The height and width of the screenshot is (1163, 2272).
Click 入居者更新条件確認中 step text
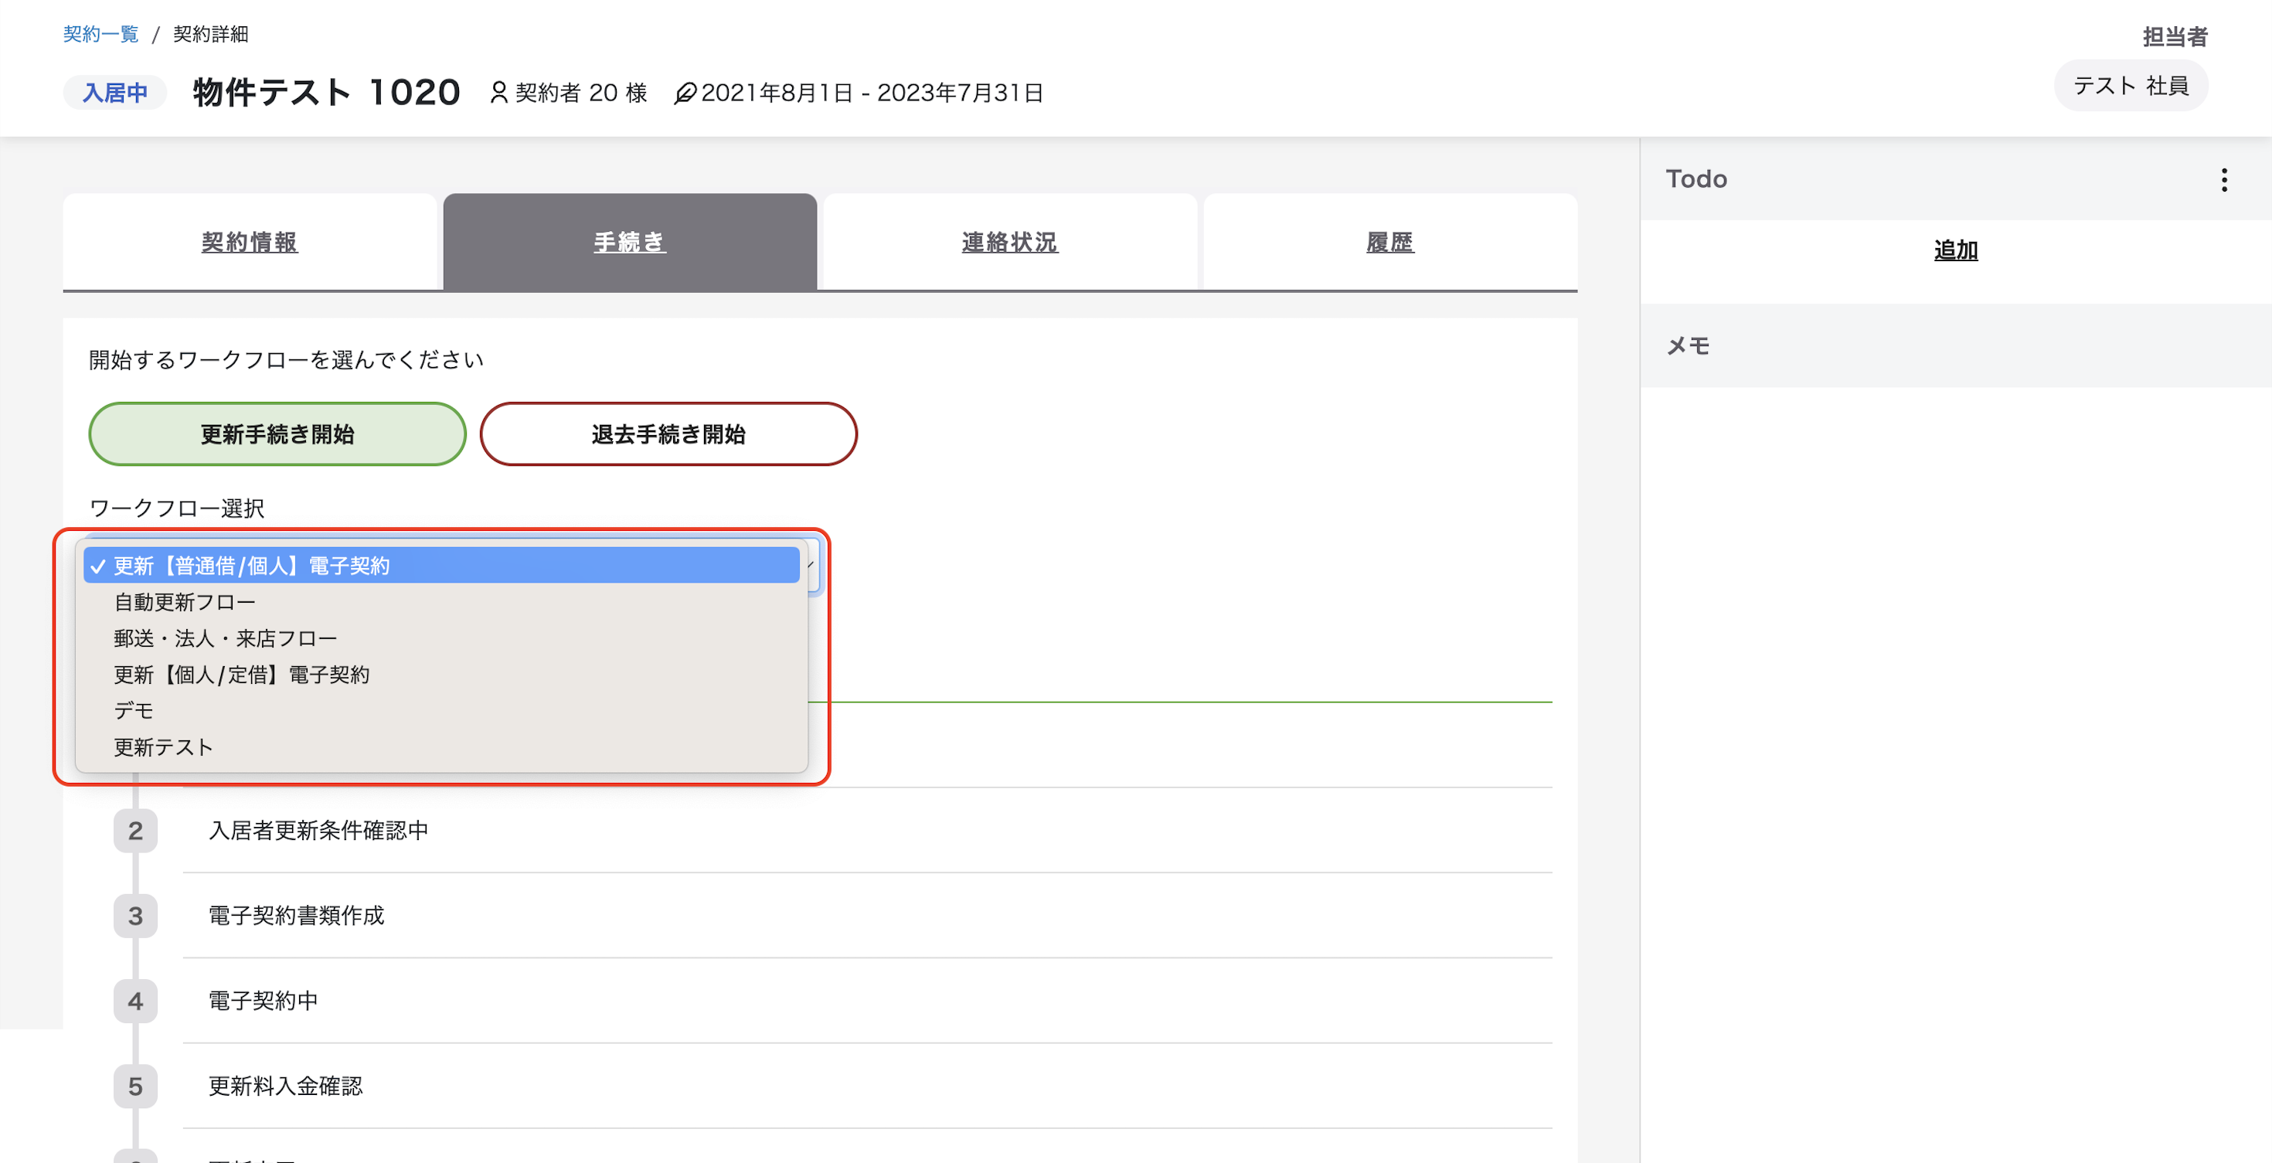point(318,831)
